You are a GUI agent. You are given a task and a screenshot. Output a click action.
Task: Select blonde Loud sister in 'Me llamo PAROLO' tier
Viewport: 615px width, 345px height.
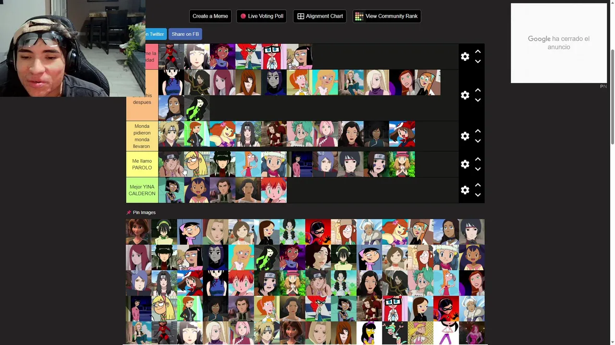point(197,164)
